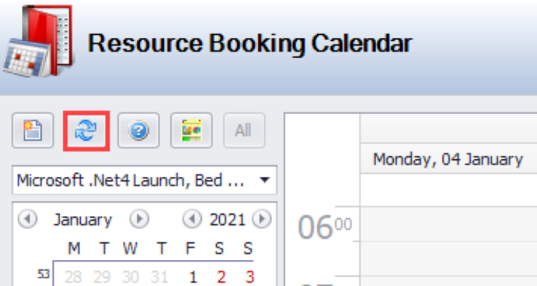
Task: Expand the Microsoft .Net4 Launch resource dropdown
Action: pyautogui.click(x=264, y=180)
